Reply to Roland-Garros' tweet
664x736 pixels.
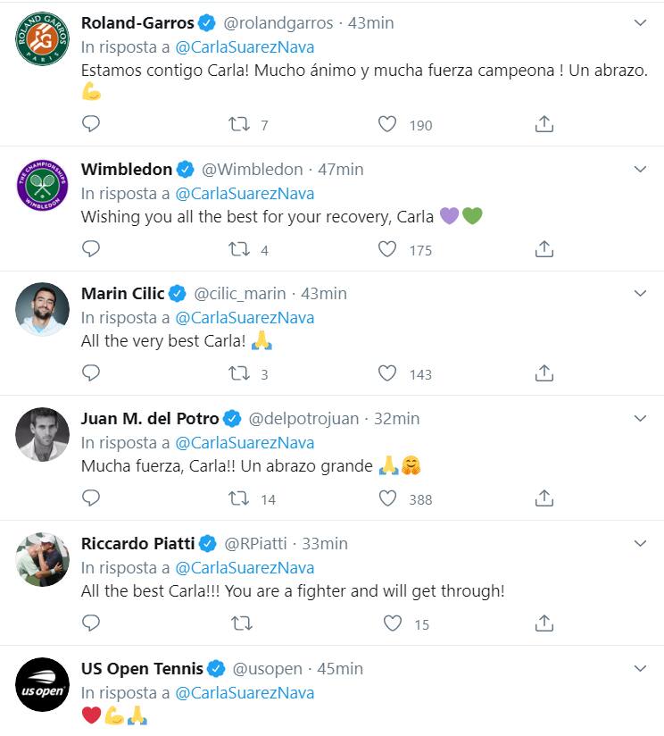90,125
